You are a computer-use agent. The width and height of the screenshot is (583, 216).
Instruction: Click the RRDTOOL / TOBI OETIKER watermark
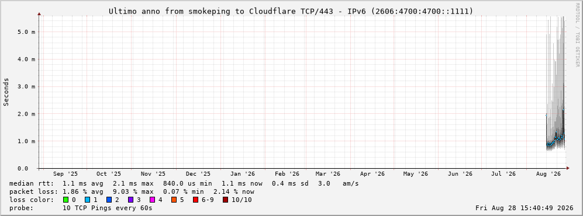coord(577,34)
